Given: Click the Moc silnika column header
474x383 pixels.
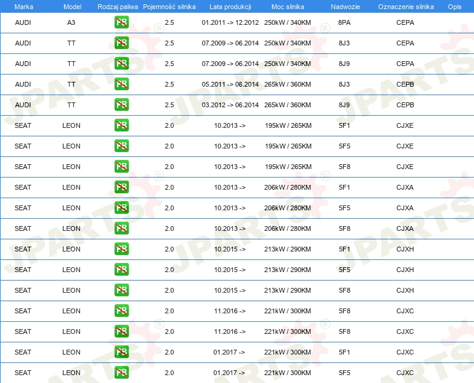Looking at the screenshot, I should tap(288, 7).
